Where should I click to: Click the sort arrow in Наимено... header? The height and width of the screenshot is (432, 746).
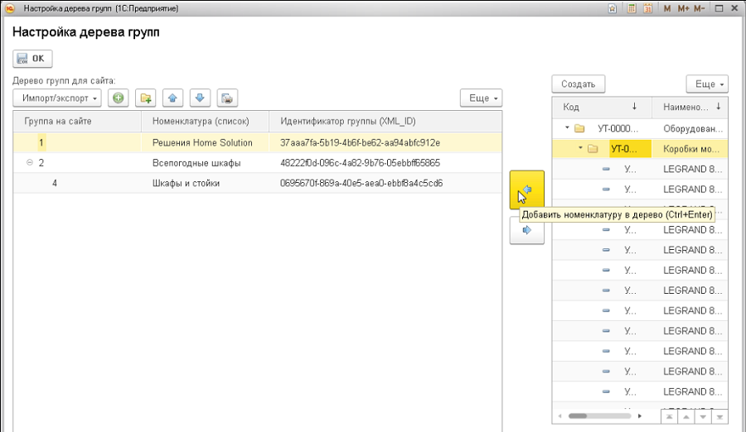719,107
